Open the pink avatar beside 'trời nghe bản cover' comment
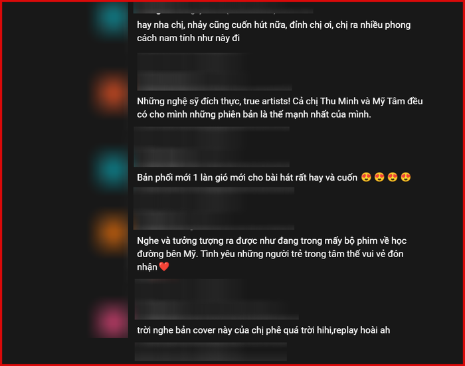 click(x=111, y=321)
